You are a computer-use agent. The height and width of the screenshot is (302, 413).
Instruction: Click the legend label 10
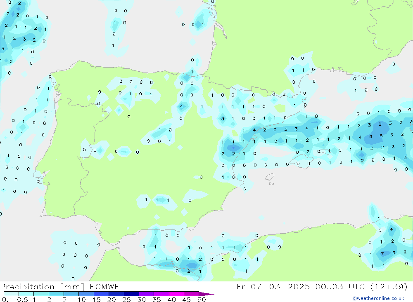click(82, 300)
